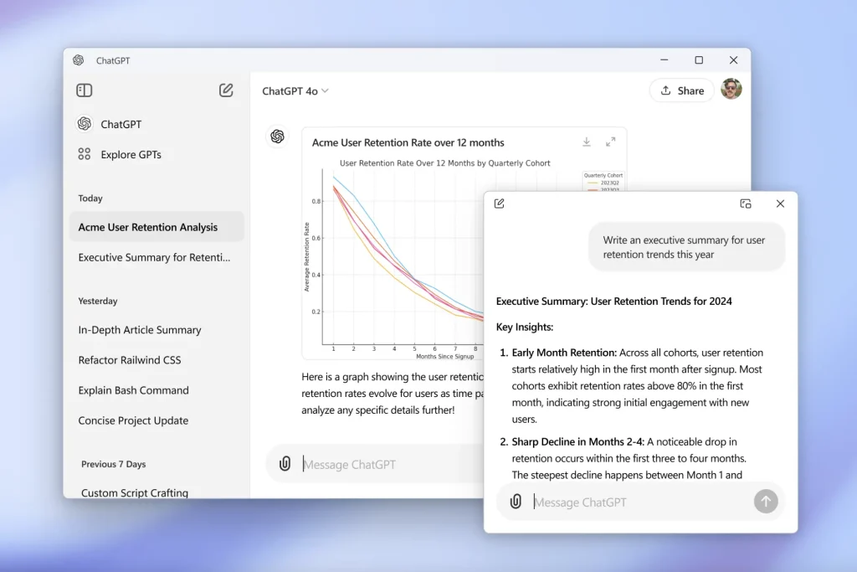Download the retention chart image
Screen dimensions: 857x572
coord(587,142)
